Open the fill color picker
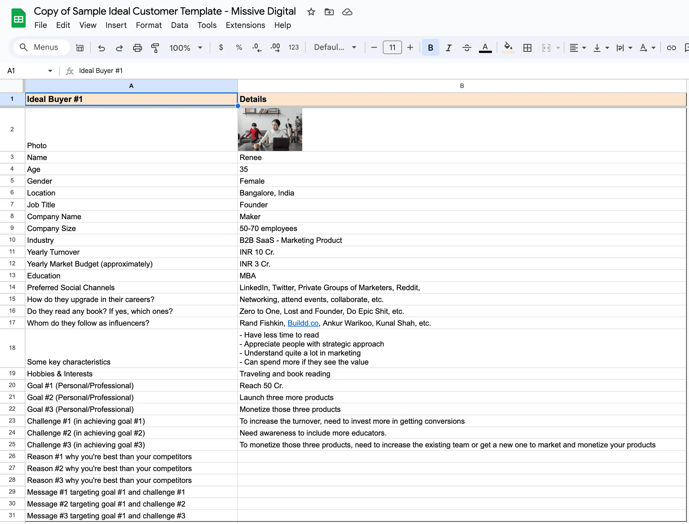 tap(508, 47)
